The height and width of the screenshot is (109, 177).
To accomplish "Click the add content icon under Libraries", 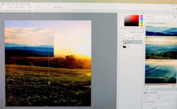I will [x=145, y=87].
